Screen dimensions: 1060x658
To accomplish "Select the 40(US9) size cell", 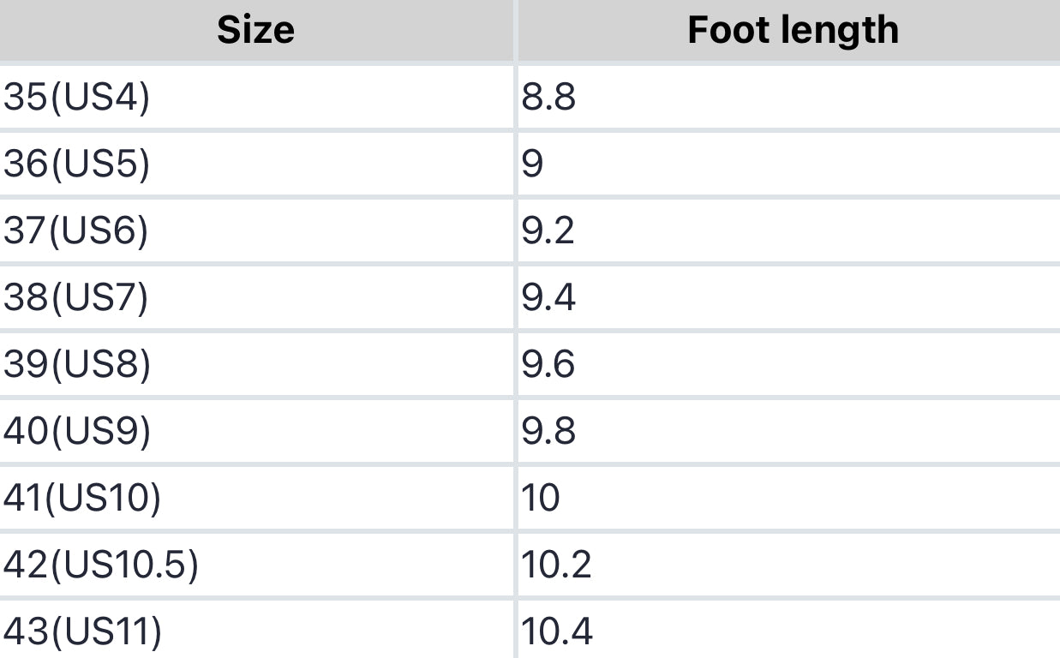I will [77, 432].
